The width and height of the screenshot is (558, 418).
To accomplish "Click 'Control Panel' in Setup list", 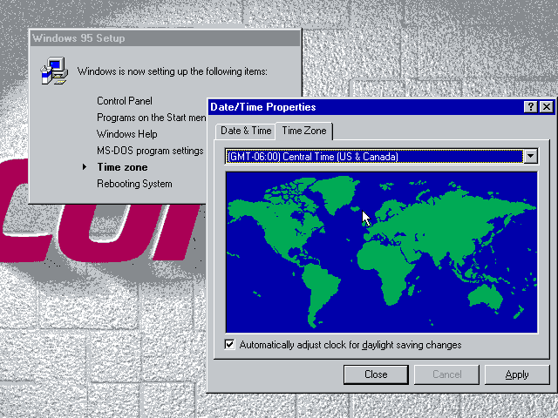I will click(x=125, y=101).
